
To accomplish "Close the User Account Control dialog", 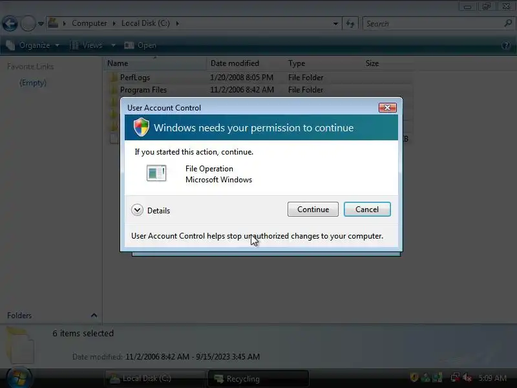I will [x=387, y=107].
